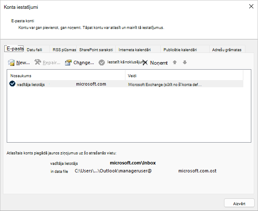Select the E-pasts tab
Screen dimensions: 258x211
click(x=14, y=49)
